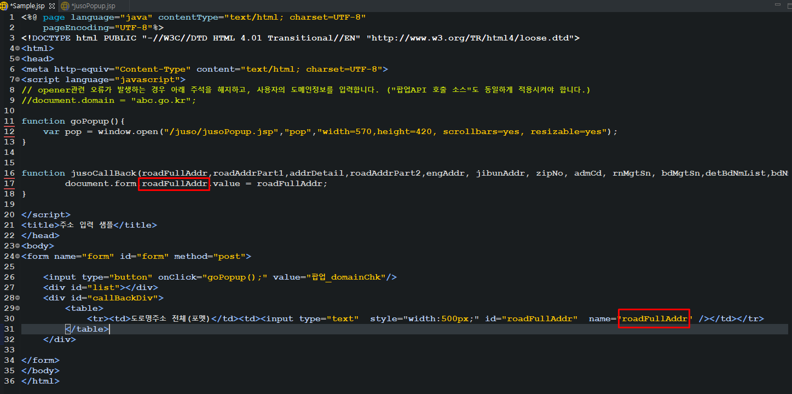Close the Sample.jsp tab with its X
Viewport: 792px width, 394px height.
(52, 6)
